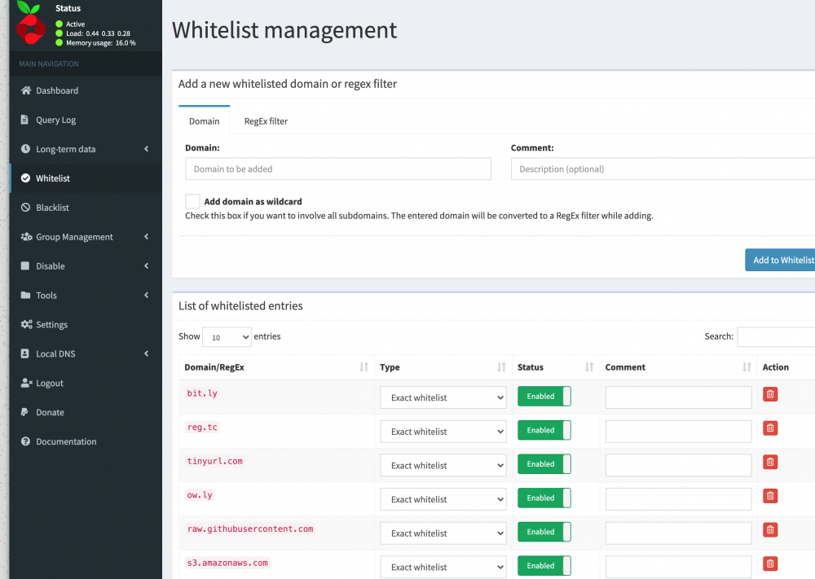Screen dimensions: 815x579
Task: Click the Group Management users icon
Action: click(27, 237)
